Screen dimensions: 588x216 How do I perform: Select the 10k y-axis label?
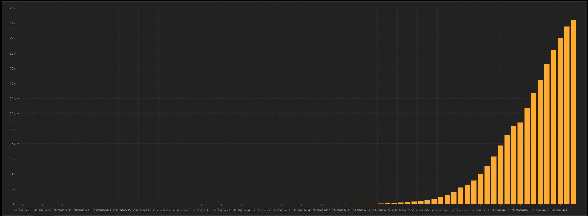click(12, 129)
